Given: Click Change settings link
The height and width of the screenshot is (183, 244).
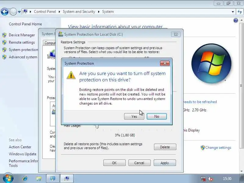Looking at the screenshot, I should tap(218, 148).
